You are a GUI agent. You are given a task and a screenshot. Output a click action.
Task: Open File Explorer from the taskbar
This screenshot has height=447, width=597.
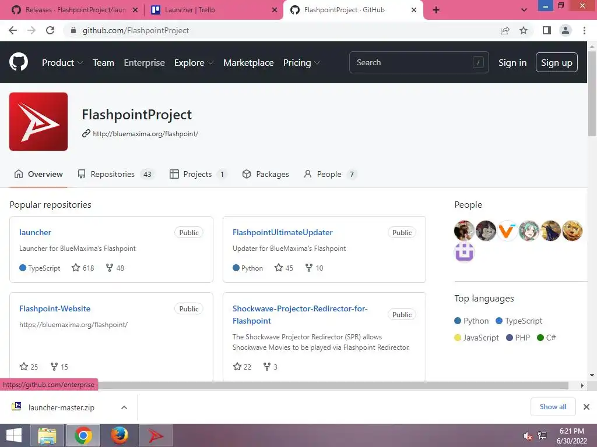click(47, 435)
